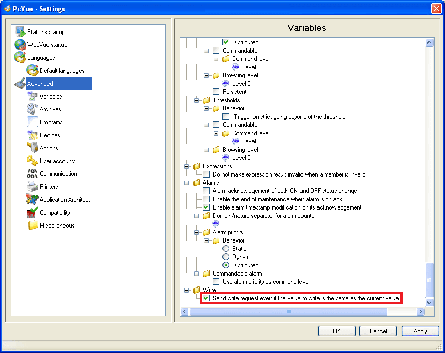
Task: Disable sending write request for identical values
Action: (x=206, y=298)
